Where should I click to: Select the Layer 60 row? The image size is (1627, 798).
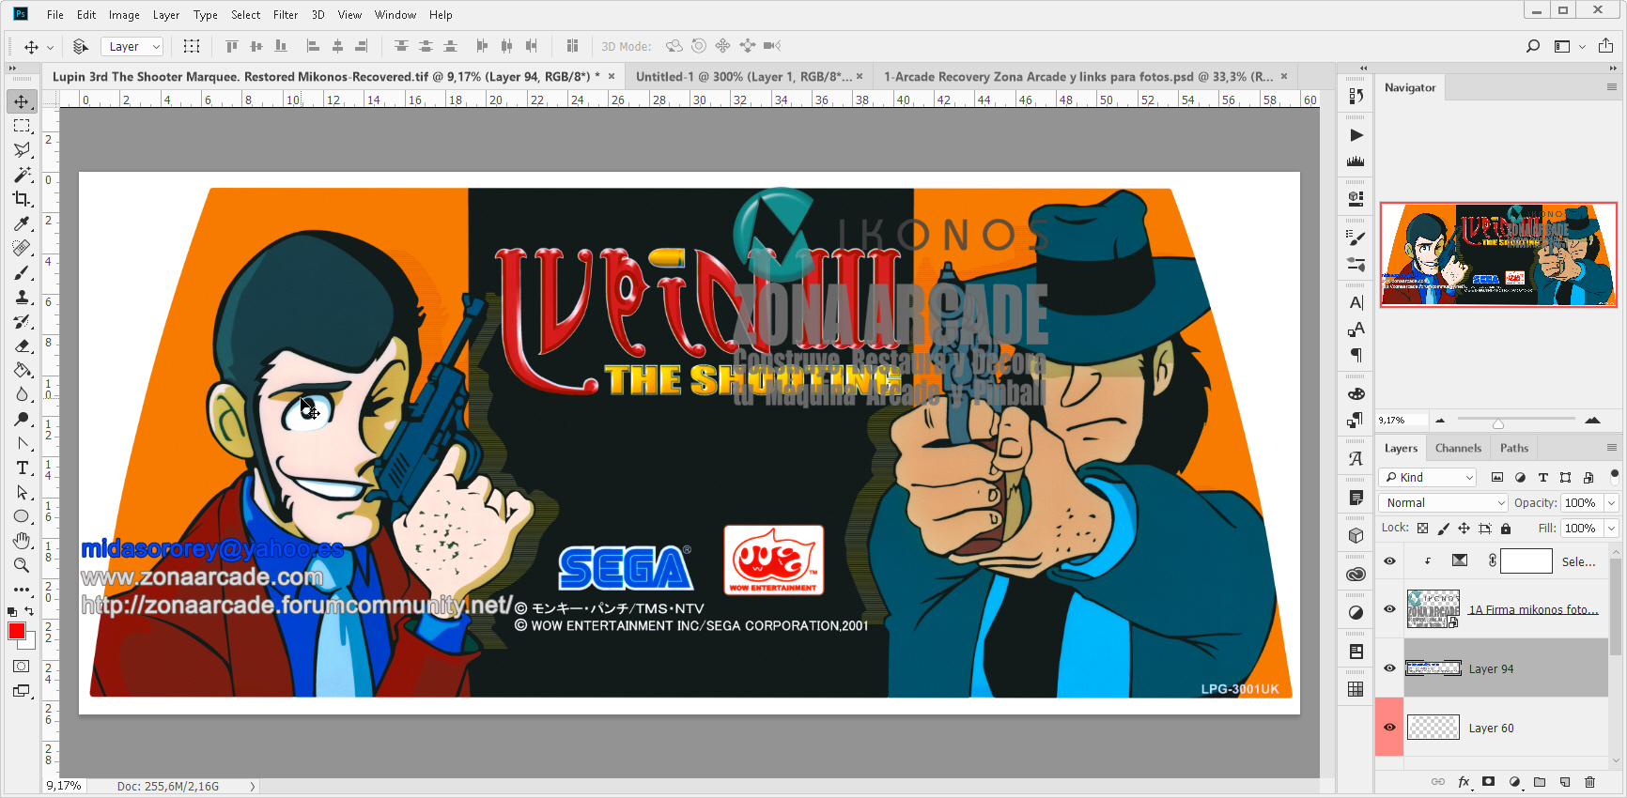click(x=1506, y=728)
